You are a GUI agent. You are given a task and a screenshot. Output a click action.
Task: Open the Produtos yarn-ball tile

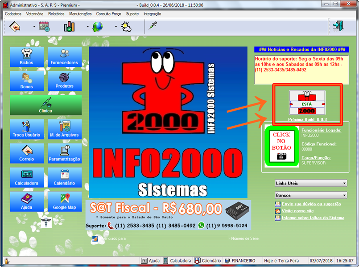[x=65, y=81]
